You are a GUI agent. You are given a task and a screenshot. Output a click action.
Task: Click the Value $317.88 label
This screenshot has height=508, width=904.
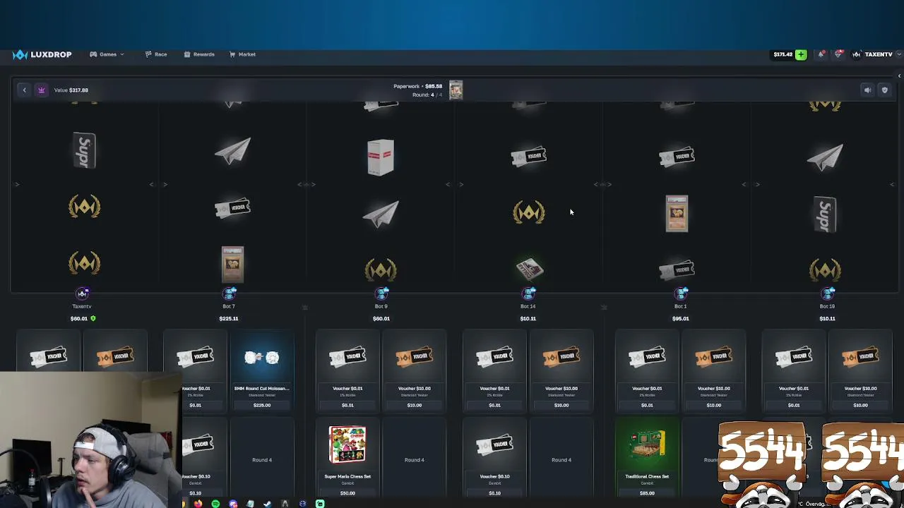pyautogui.click(x=71, y=90)
